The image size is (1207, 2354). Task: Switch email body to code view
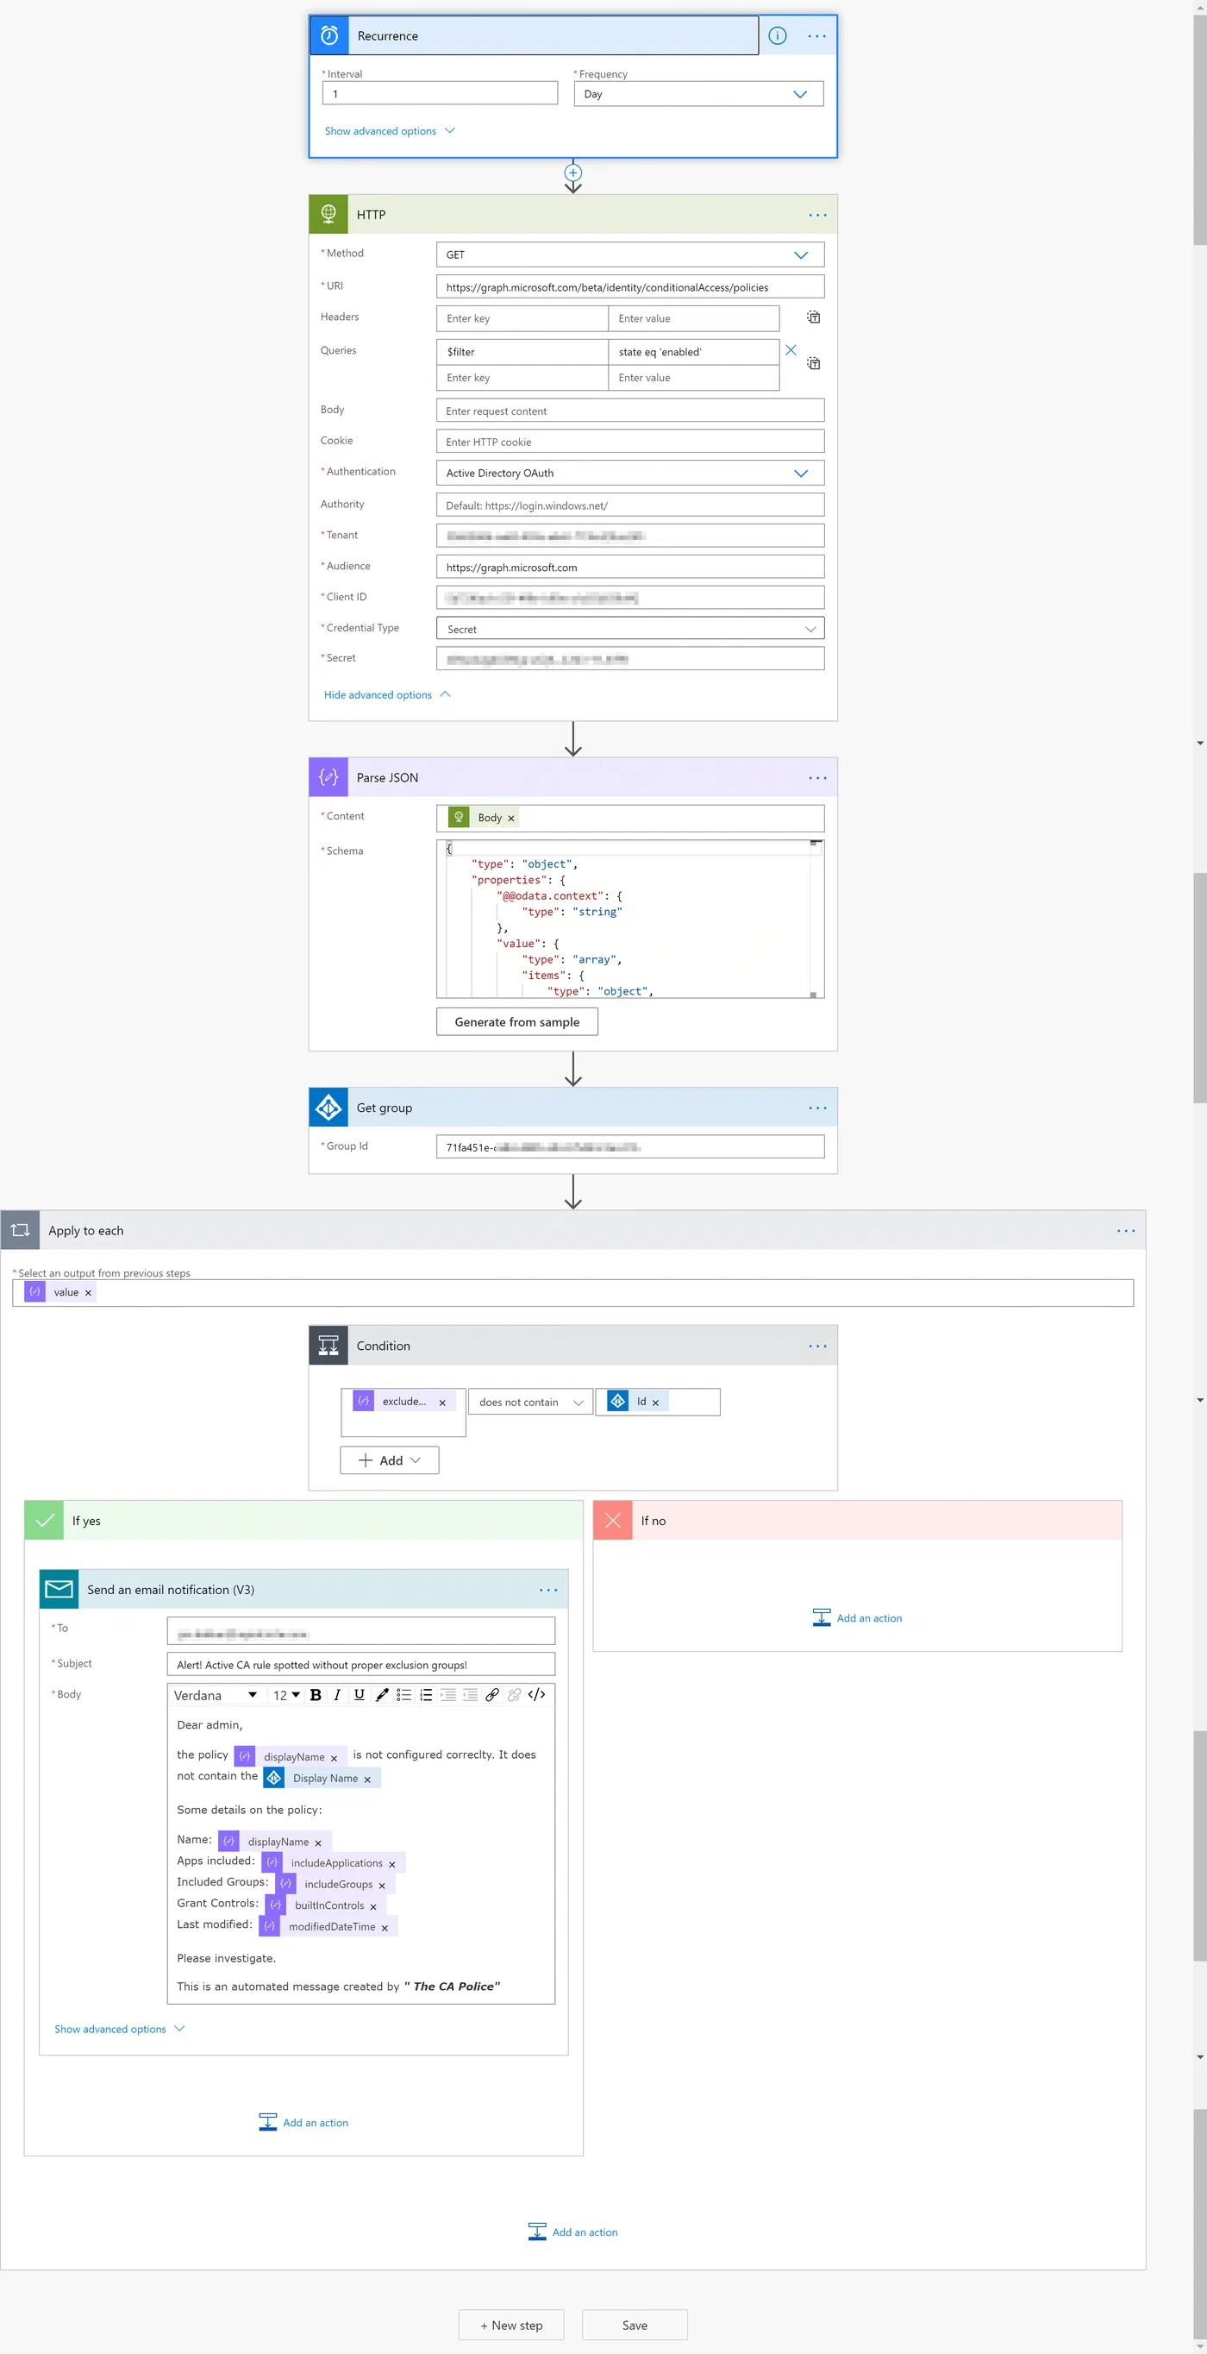pyautogui.click(x=537, y=1694)
